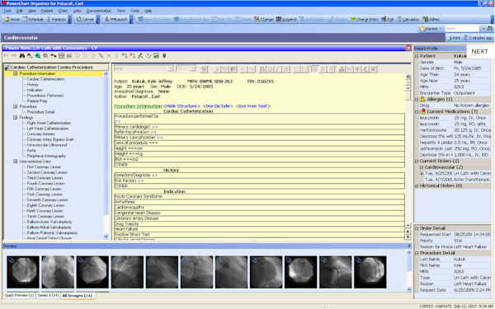
Task: Click the Primary cardiologist field row
Action: 259,127
